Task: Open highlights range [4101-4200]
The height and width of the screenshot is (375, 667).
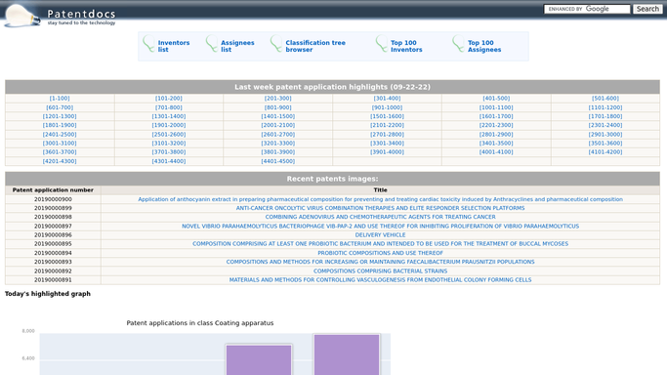Action: click(605, 152)
